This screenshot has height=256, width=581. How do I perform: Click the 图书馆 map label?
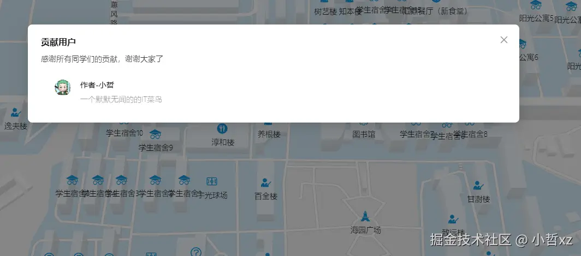(364, 134)
